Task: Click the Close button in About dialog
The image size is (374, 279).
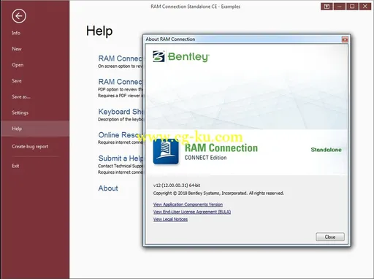Action: (x=330, y=237)
